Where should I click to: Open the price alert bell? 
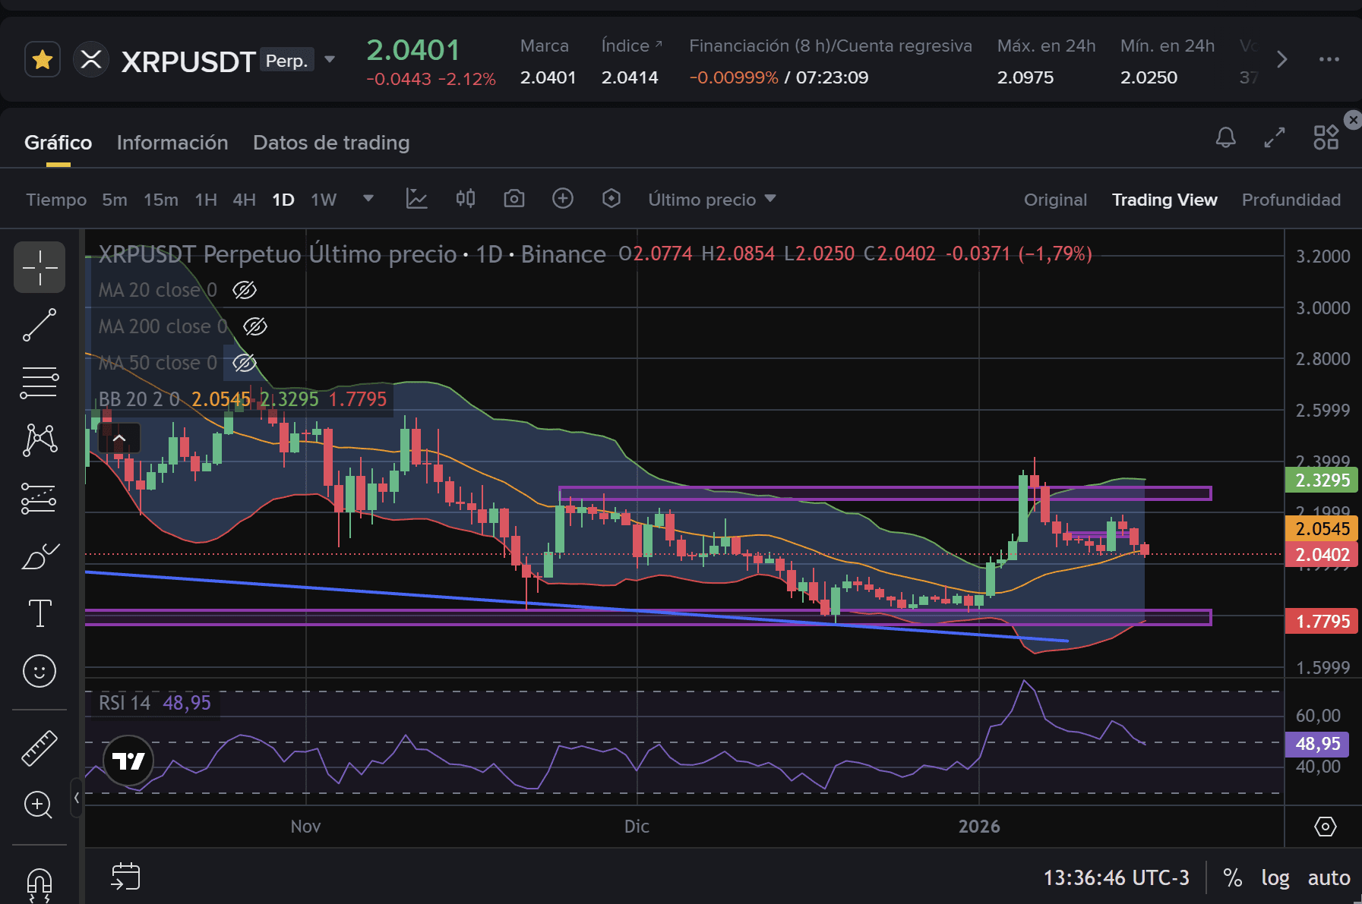pos(1225,137)
